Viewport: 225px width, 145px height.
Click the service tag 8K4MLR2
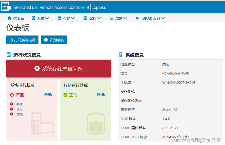[x=170, y=110]
